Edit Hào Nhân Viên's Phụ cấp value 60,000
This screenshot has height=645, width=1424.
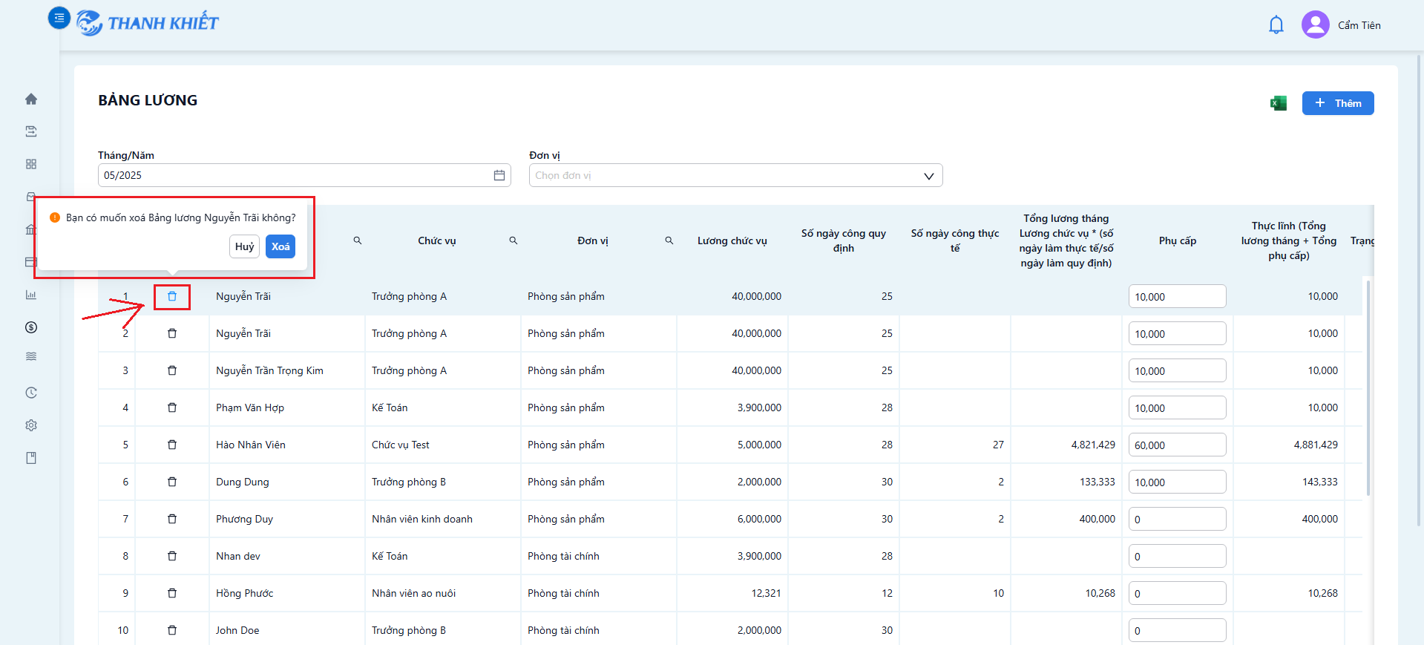click(x=1177, y=445)
